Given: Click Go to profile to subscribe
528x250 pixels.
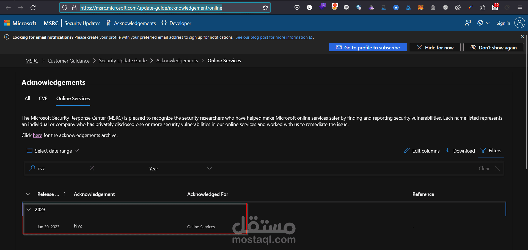Looking at the screenshot, I should coord(368,47).
